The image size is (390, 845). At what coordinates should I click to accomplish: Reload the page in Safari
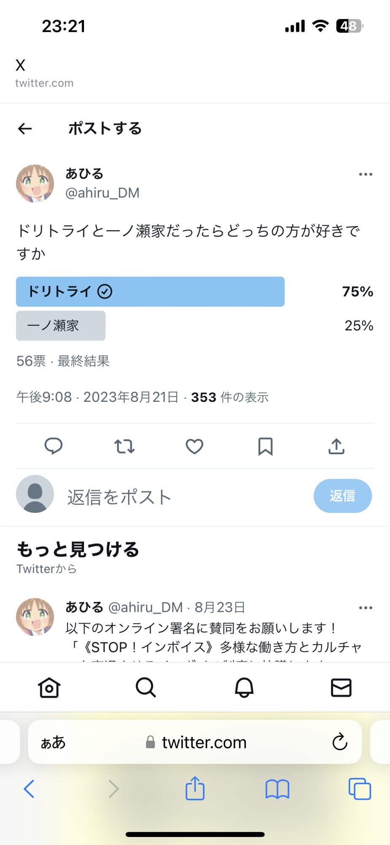point(340,742)
